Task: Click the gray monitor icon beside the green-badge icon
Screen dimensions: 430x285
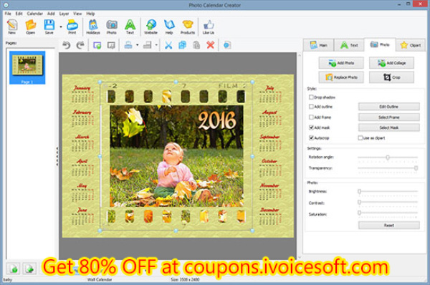Action: coord(111,45)
